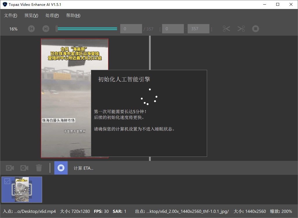Image resolution: width=298 pixels, height=218 pixels.
Task: Open the 预览(V) menu
Action: click(x=31, y=15)
